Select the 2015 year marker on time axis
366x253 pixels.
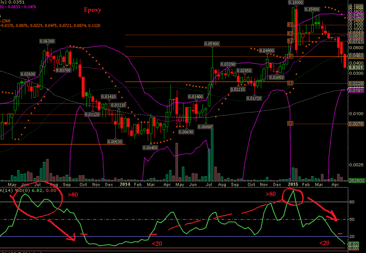[x=293, y=184]
